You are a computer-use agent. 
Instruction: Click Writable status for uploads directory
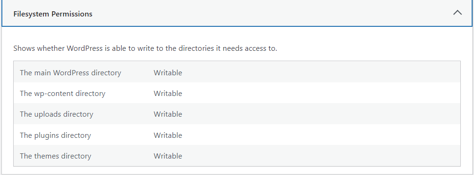coord(168,114)
